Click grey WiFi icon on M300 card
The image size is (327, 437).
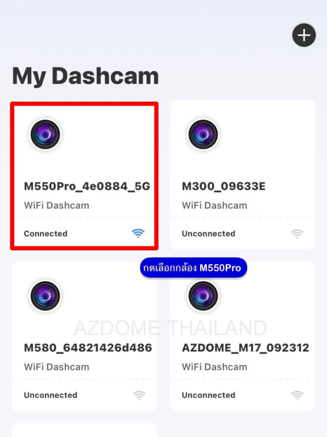click(297, 233)
